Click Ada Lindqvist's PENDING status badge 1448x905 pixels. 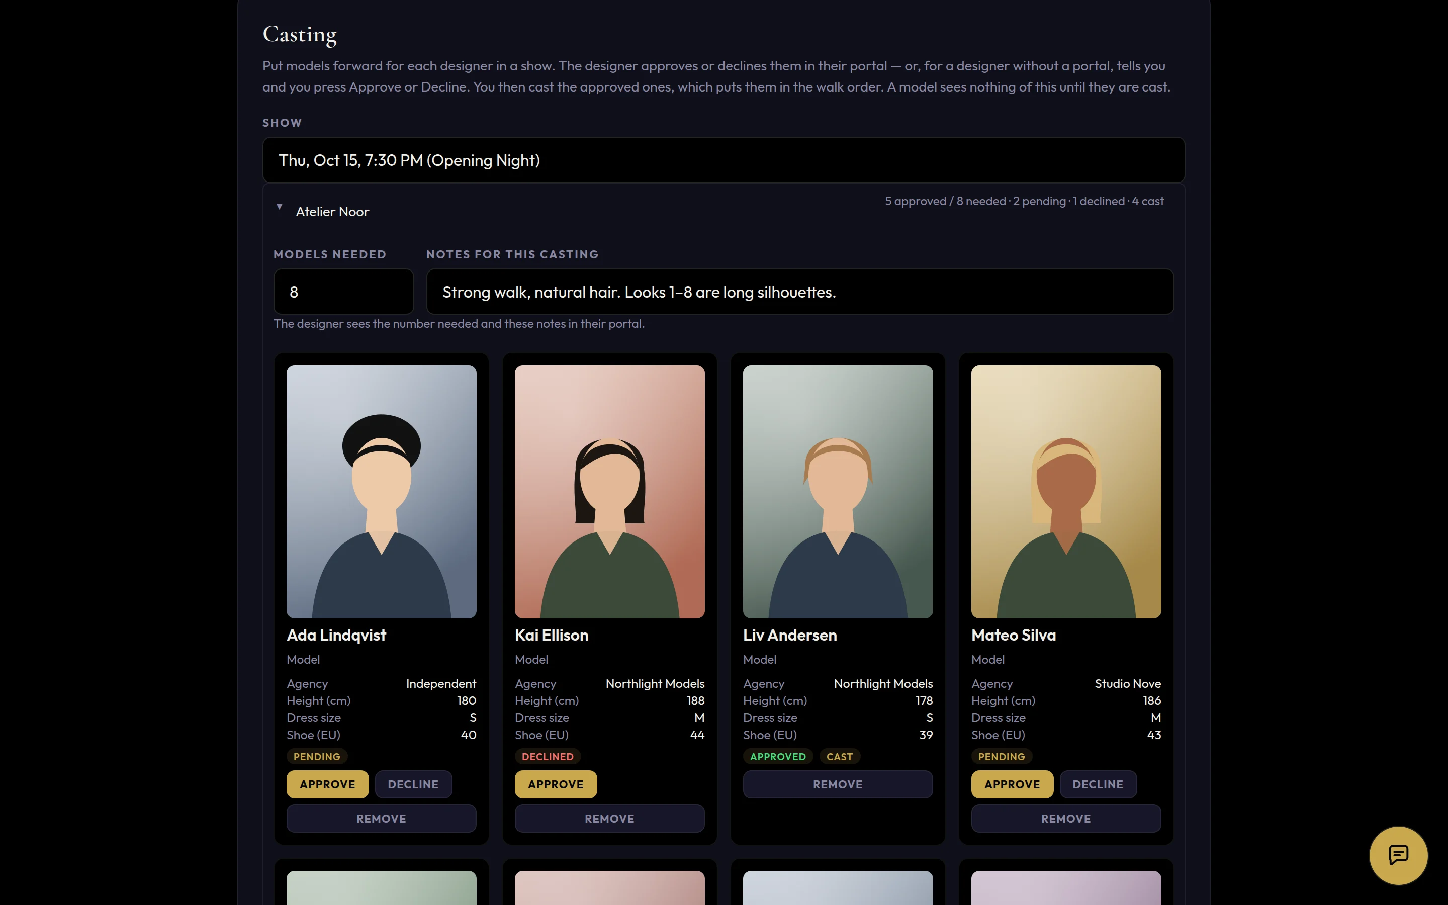[317, 757]
